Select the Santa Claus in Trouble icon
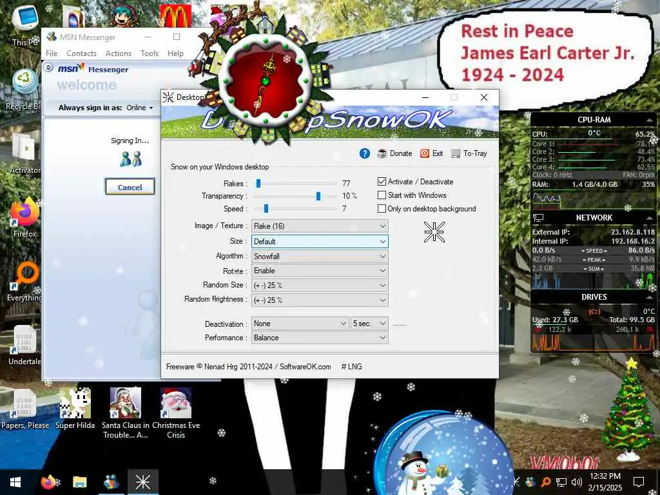 tap(126, 413)
